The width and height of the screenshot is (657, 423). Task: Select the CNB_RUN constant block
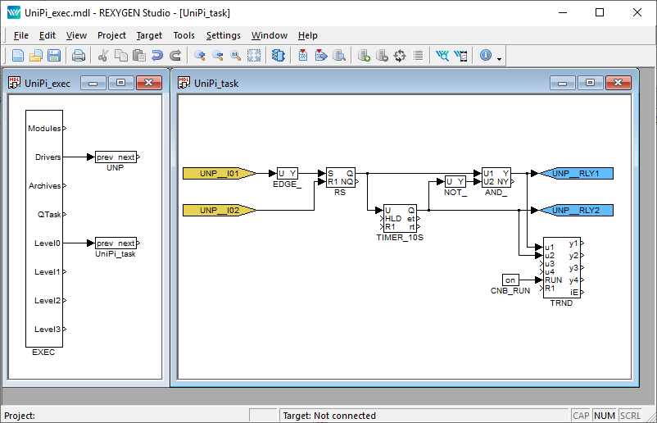click(x=510, y=280)
